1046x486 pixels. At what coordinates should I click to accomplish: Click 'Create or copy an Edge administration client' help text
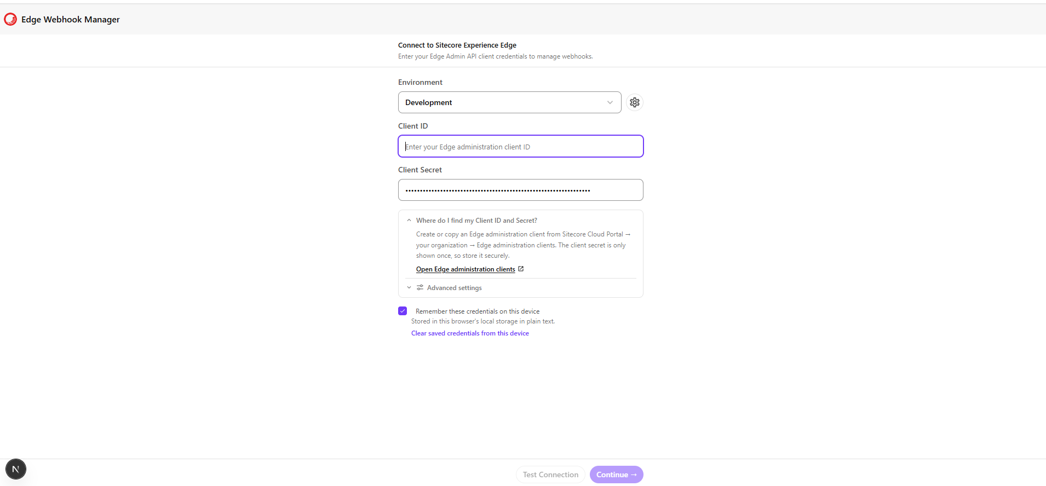pyautogui.click(x=523, y=245)
